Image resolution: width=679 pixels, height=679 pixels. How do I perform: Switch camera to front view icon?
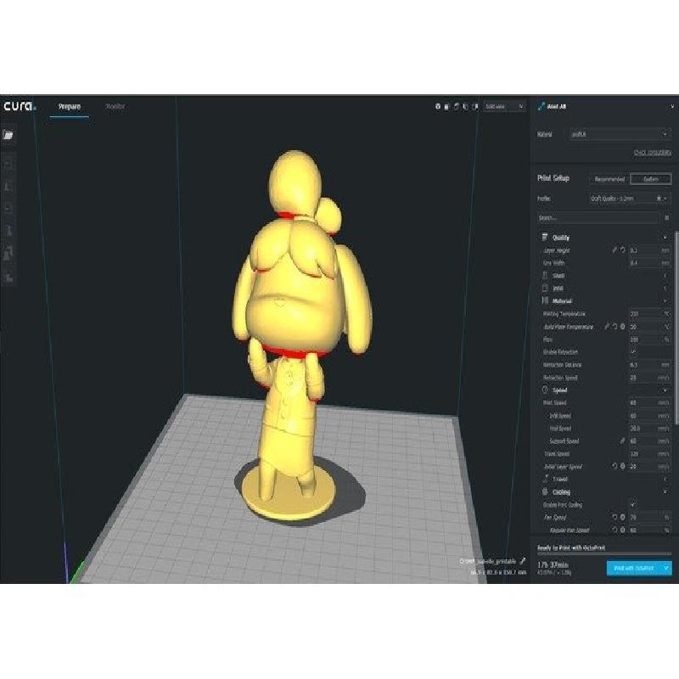coord(447,107)
